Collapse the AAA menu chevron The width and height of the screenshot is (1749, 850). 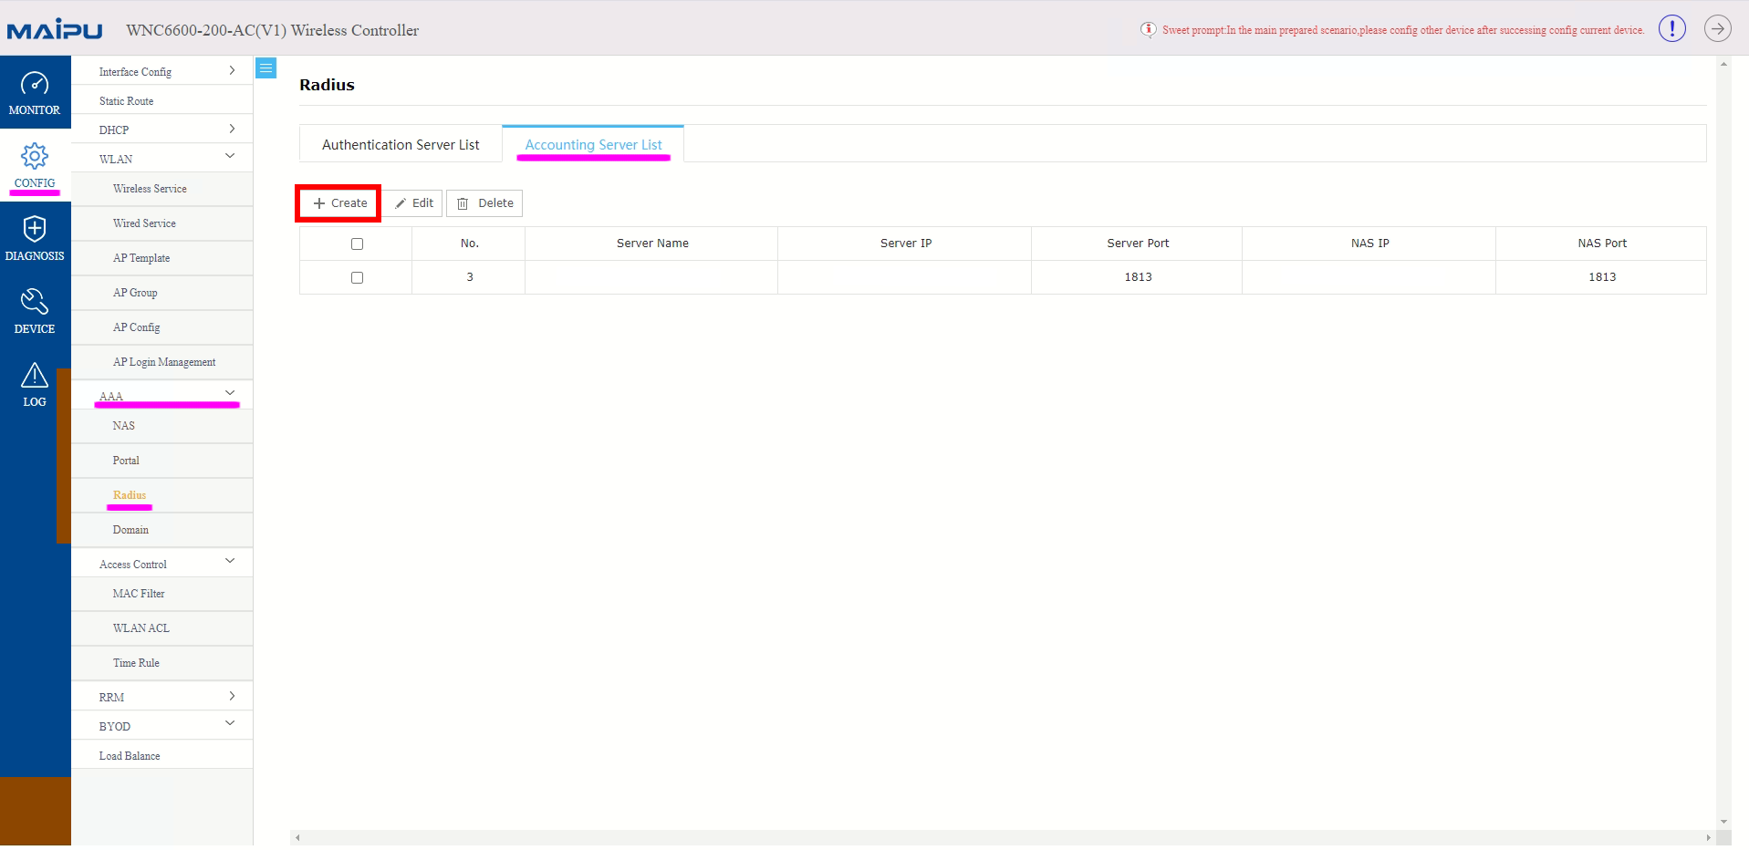230,393
